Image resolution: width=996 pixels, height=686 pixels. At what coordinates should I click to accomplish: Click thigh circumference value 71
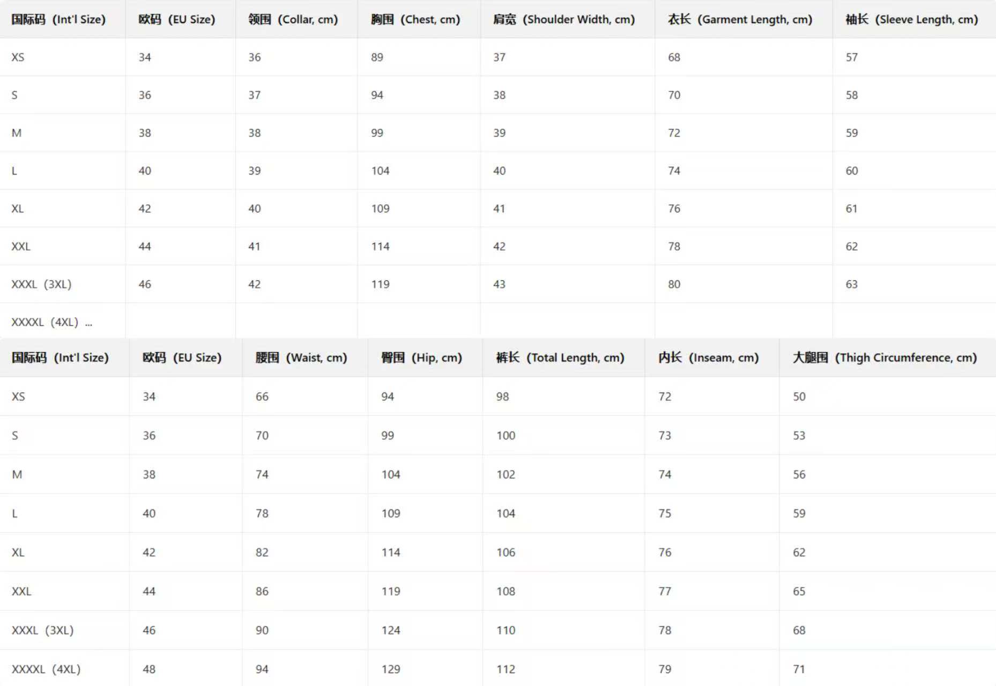pos(799,669)
